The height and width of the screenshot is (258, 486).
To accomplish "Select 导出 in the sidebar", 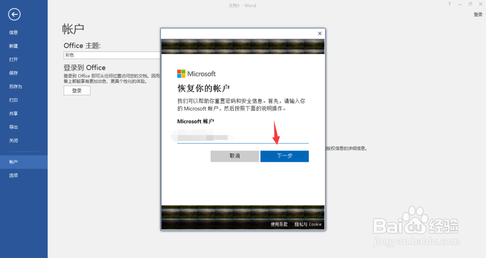I will point(13,127).
